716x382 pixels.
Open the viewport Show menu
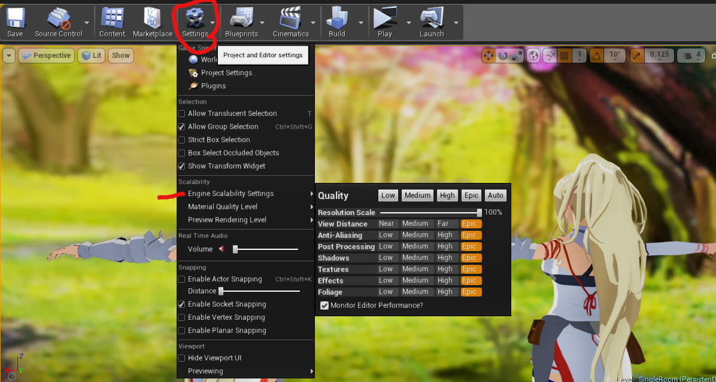[120, 56]
